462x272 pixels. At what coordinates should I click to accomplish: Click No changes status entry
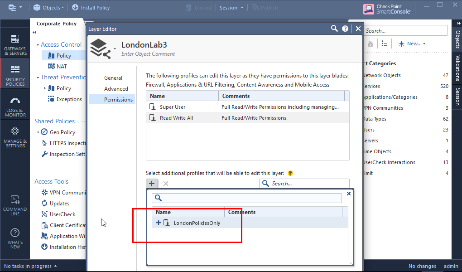[x=422, y=266]
